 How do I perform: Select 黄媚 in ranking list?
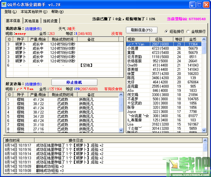tap(164, 52)
